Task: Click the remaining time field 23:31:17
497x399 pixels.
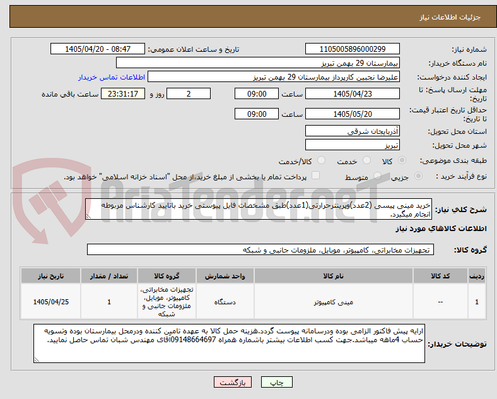Action: tap(123, 94)
